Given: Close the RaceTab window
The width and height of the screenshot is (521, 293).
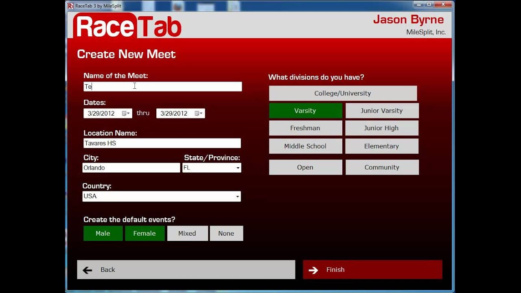Looking at the screenshot, I should pyautogui.click(x=443, y=4).
